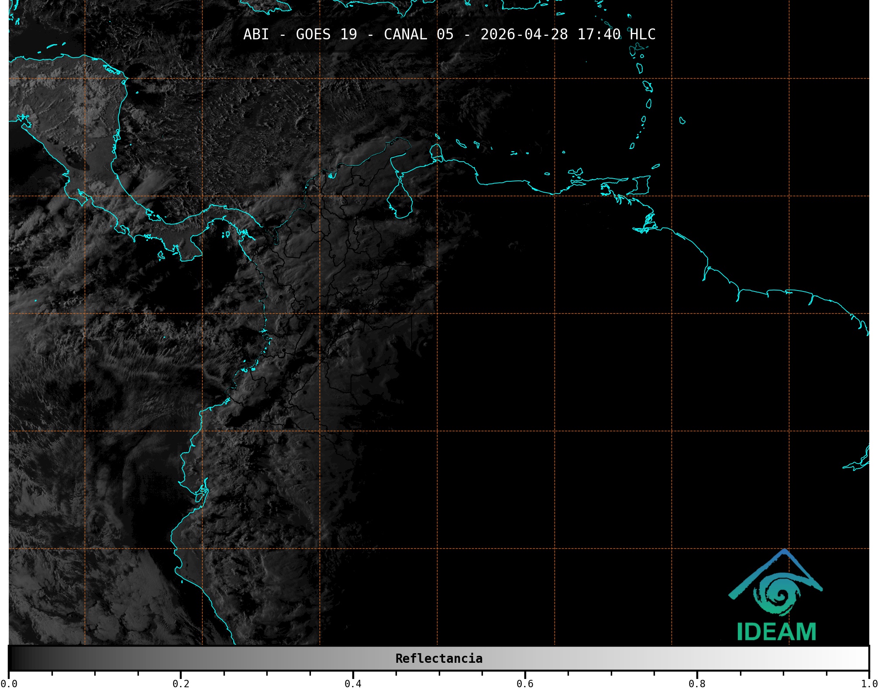
Task: Click the 0.6 tick label on colorbar
Action: pos(525,683)
